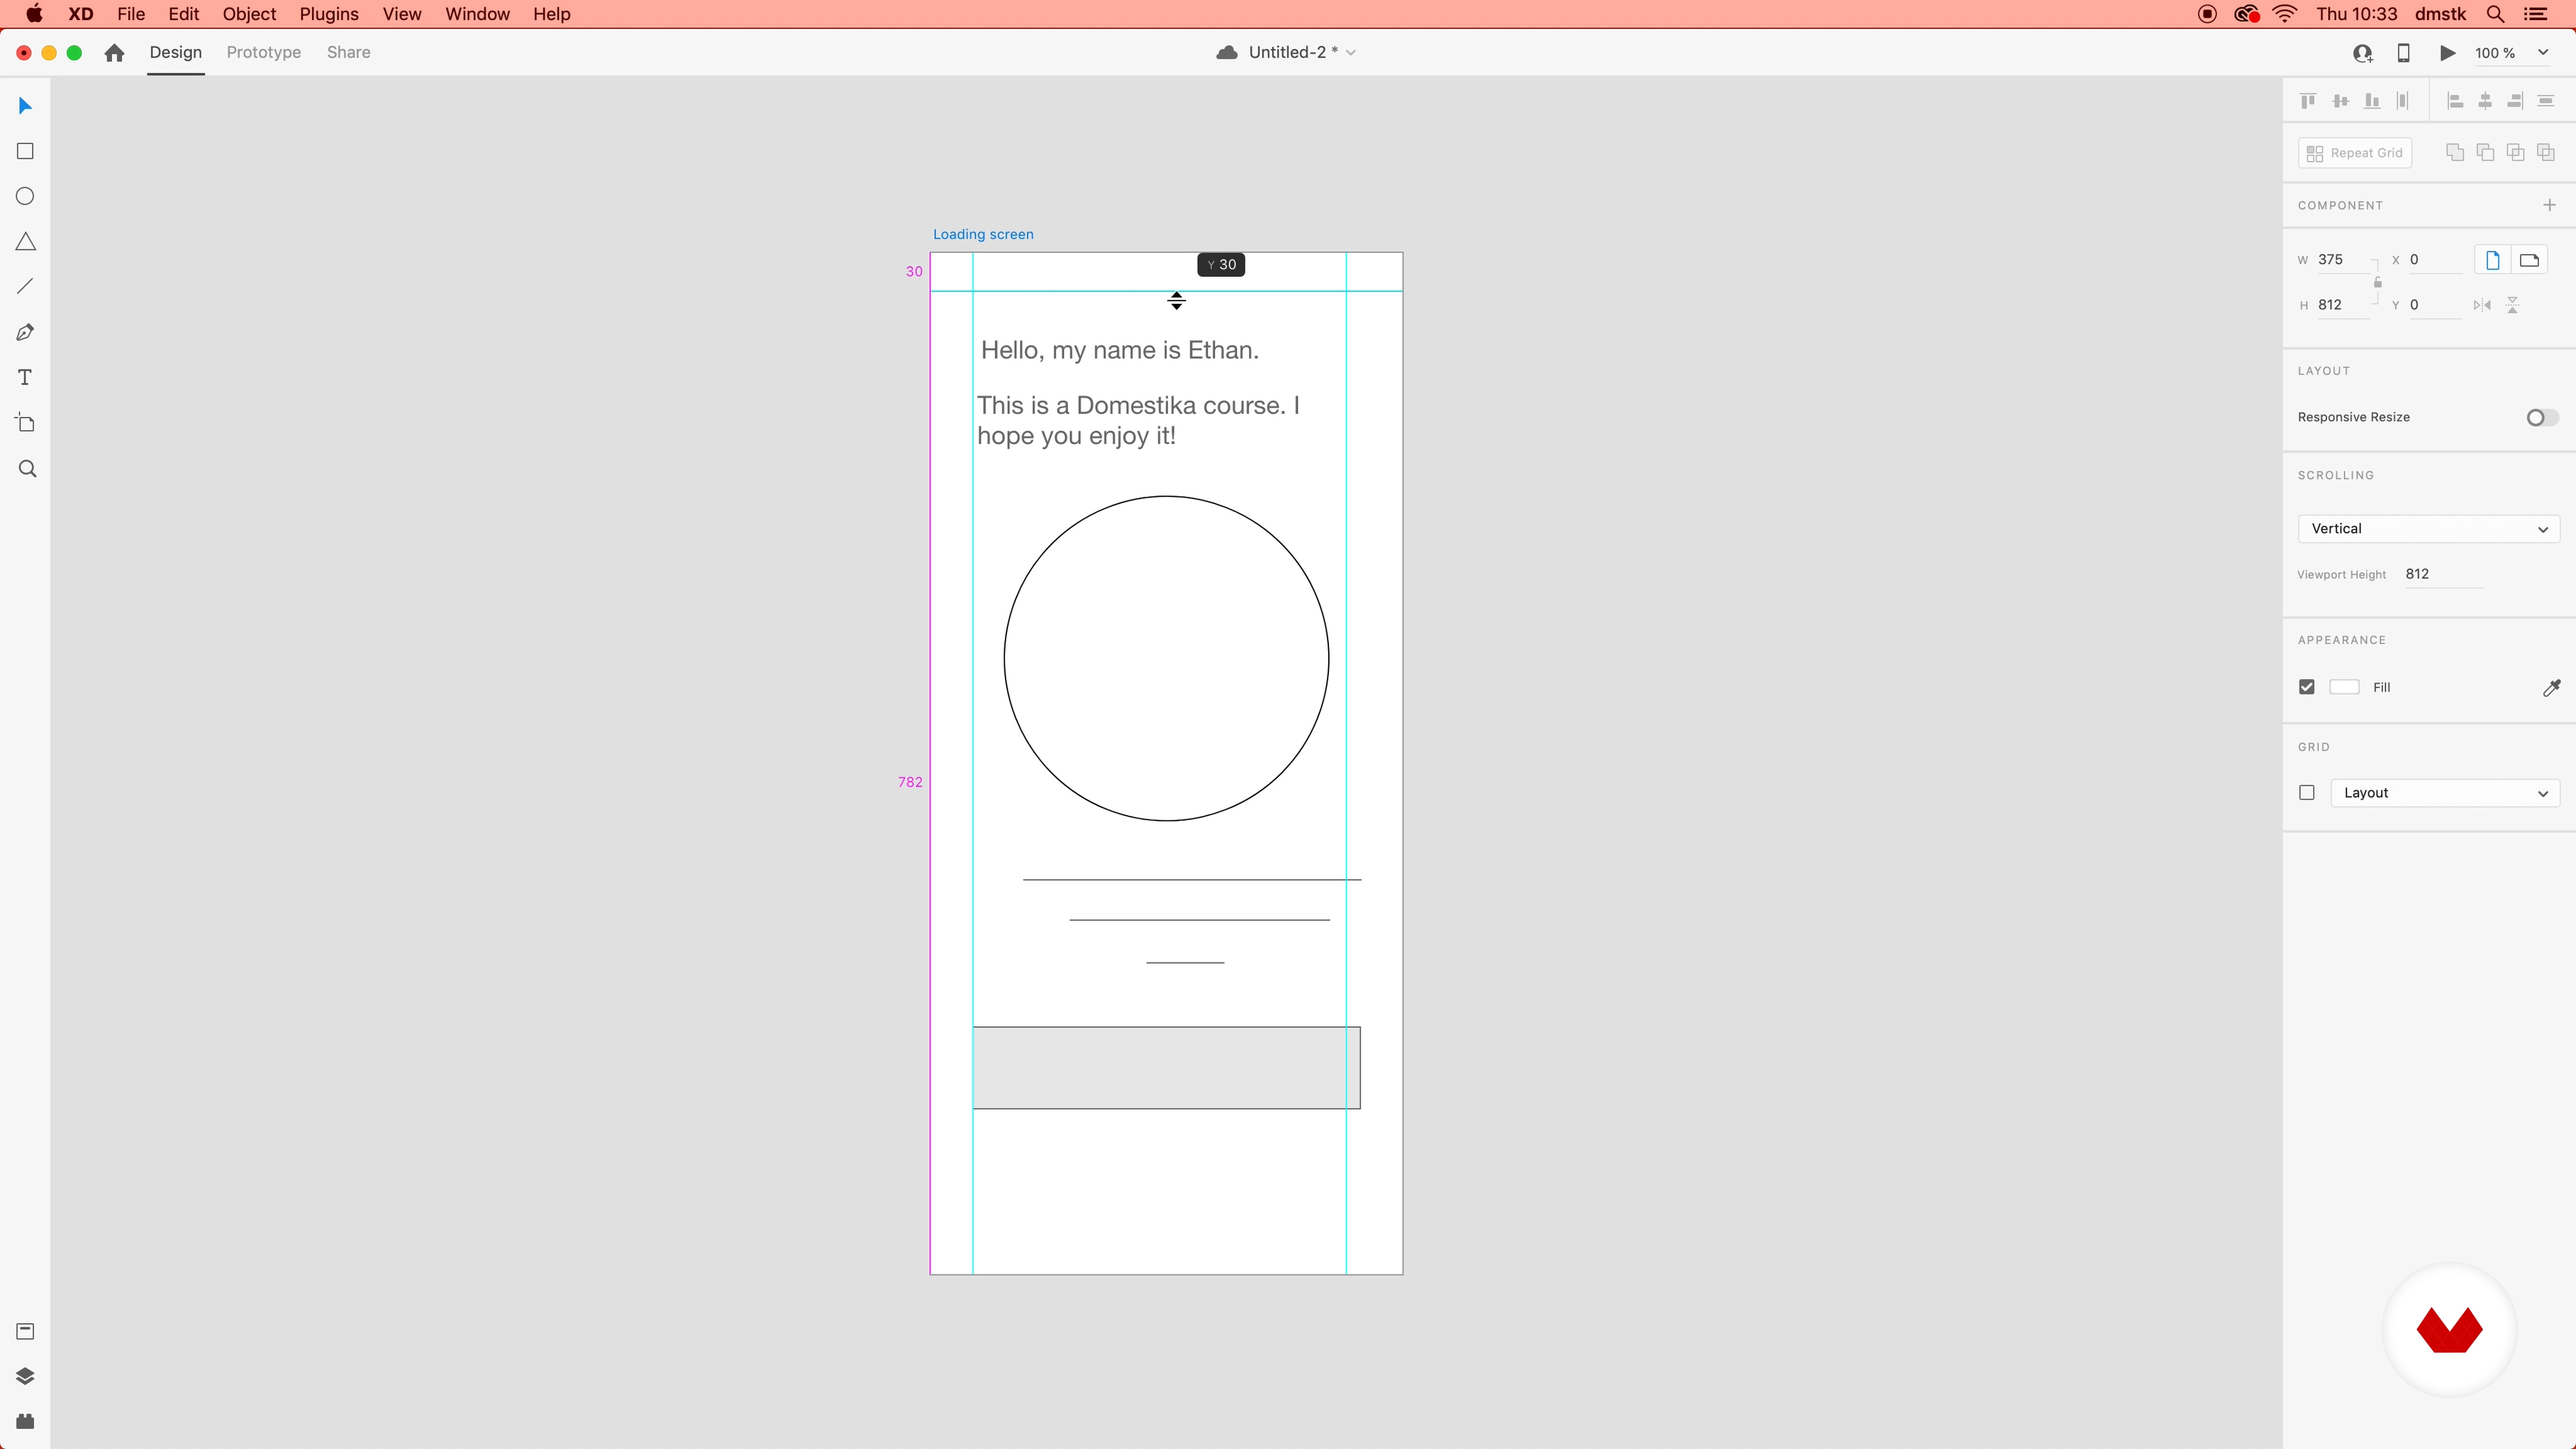Select the Polygon tool

25,242
